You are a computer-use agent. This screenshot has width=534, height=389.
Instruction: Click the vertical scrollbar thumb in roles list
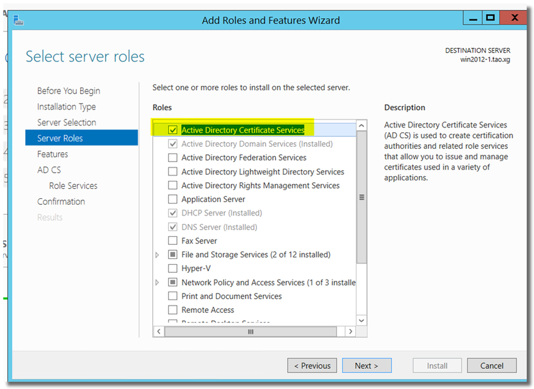click(x=361, y=197)
